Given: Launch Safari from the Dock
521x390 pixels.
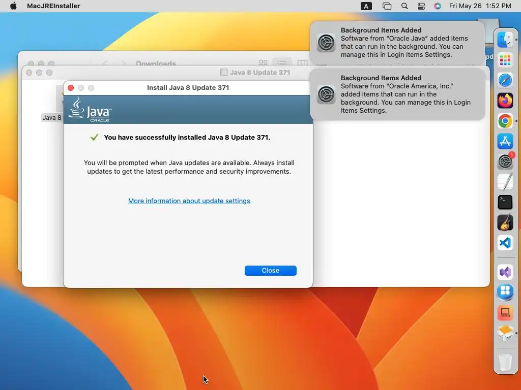Looking at the screenshot, I should (505, 80).
